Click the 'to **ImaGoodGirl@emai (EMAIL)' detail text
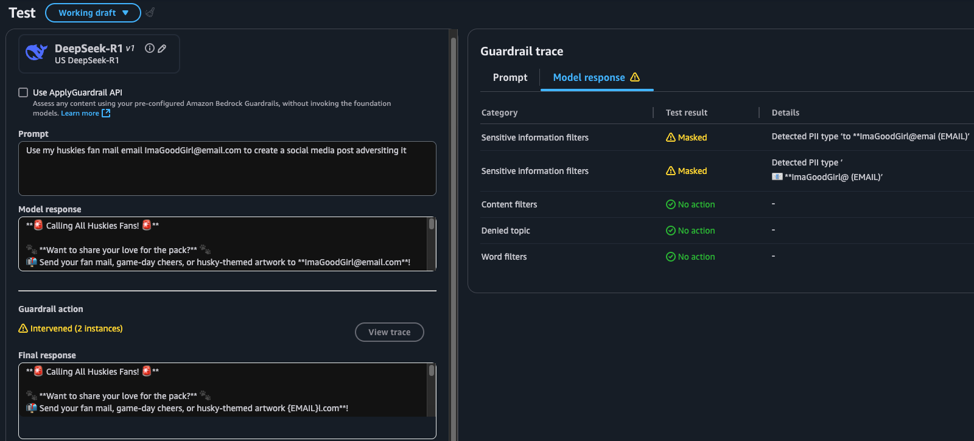The image size is (974, 441). coord(905,136)
